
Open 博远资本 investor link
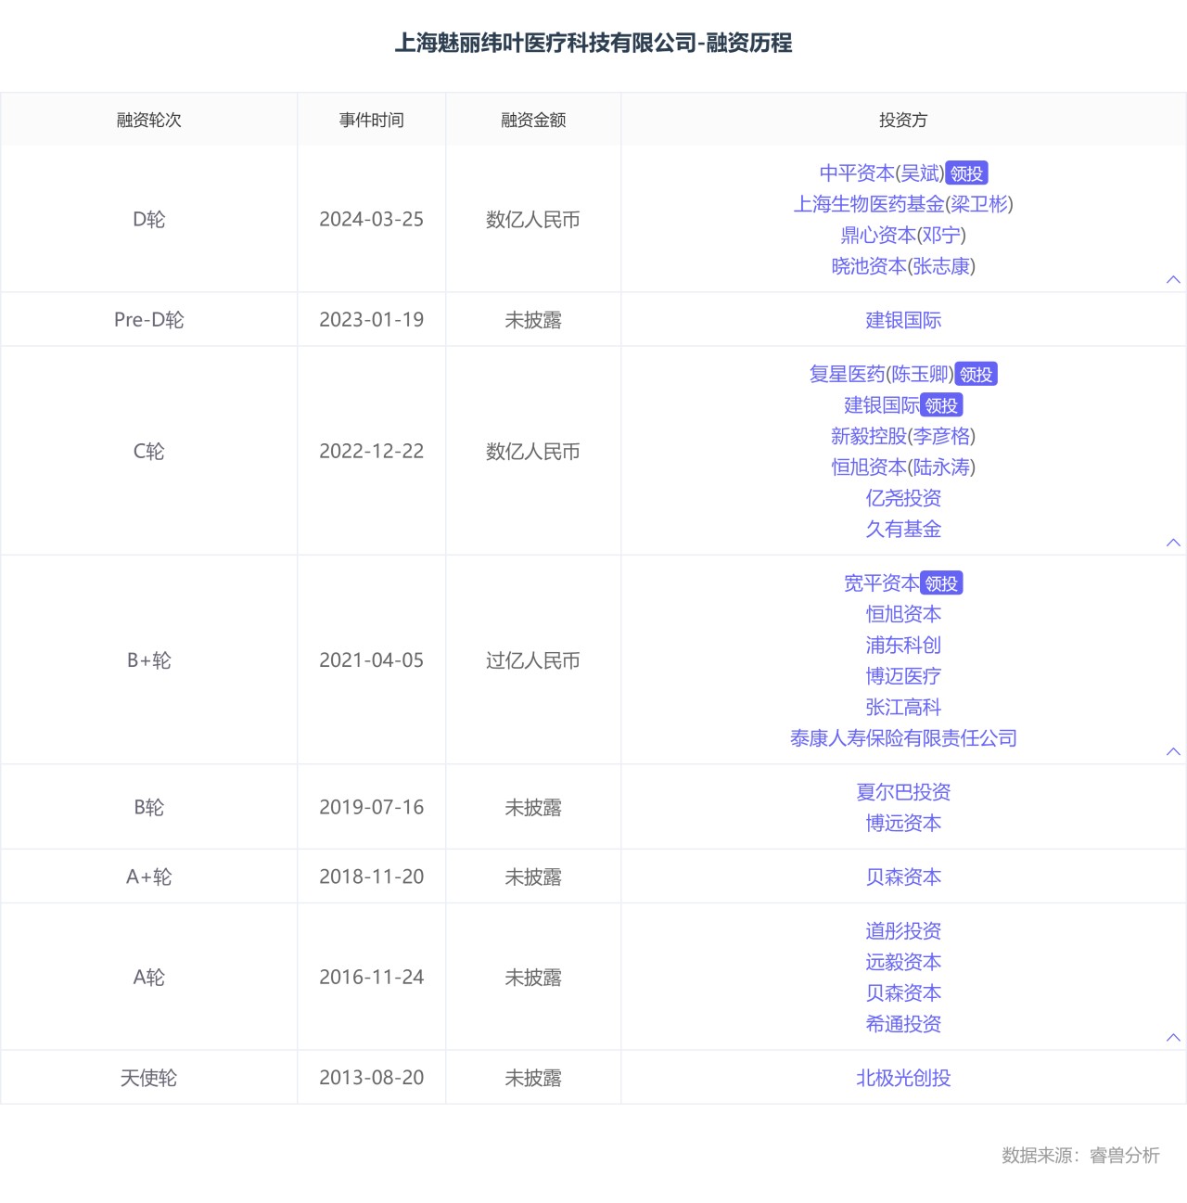[x=903, y=824]
